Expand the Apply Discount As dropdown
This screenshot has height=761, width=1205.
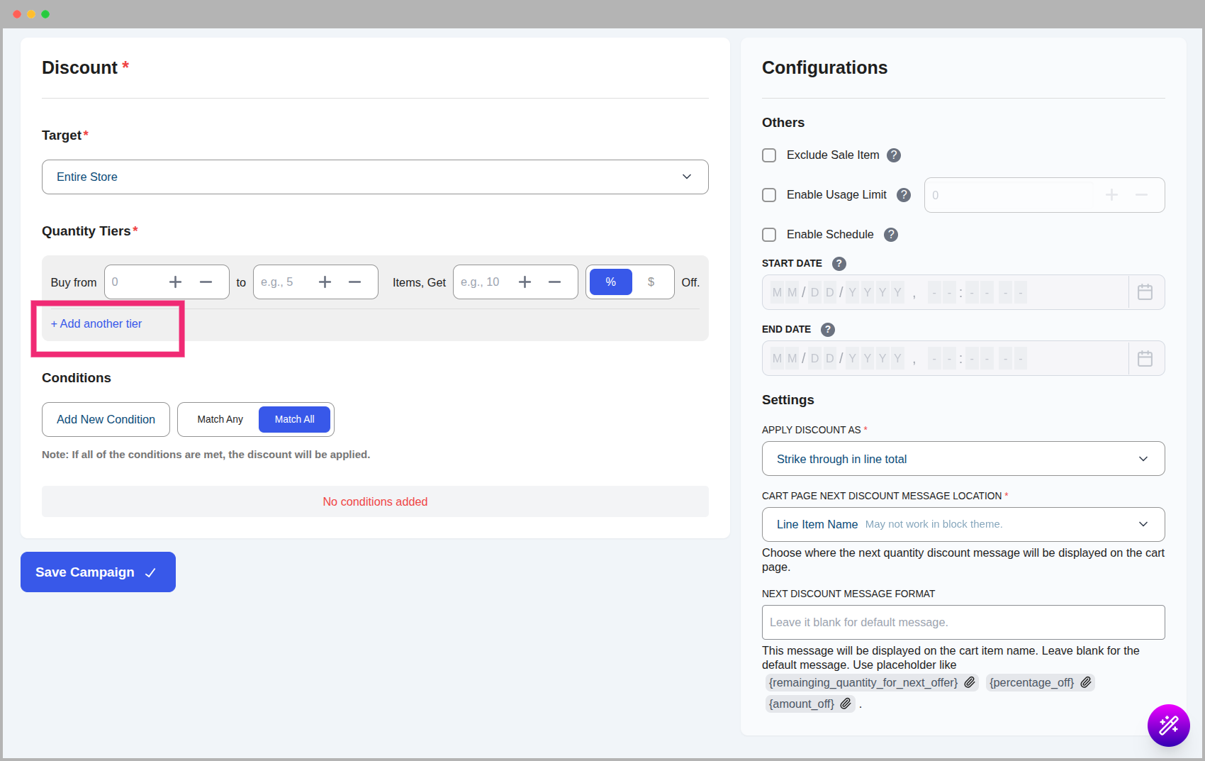point(963,459)
